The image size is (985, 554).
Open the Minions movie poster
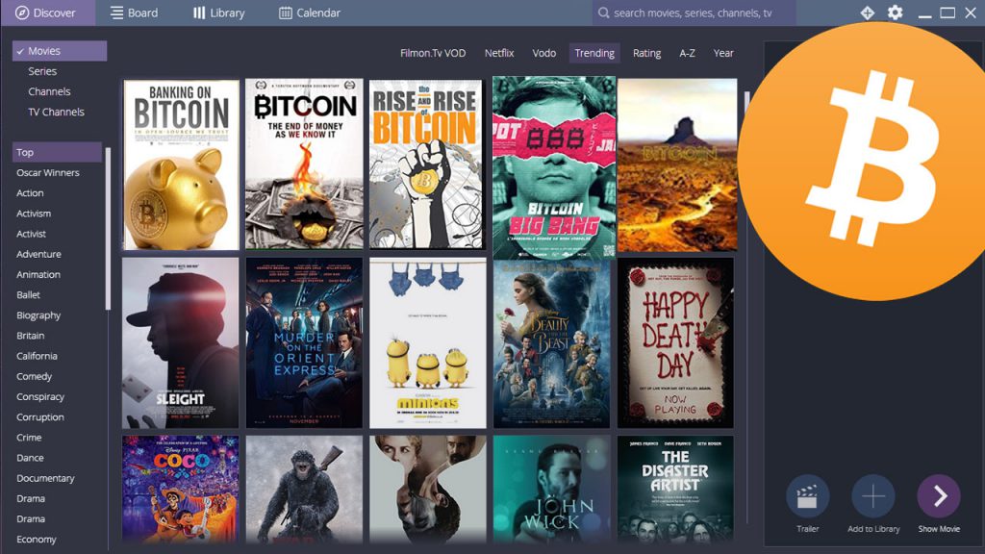pos(428,343)
